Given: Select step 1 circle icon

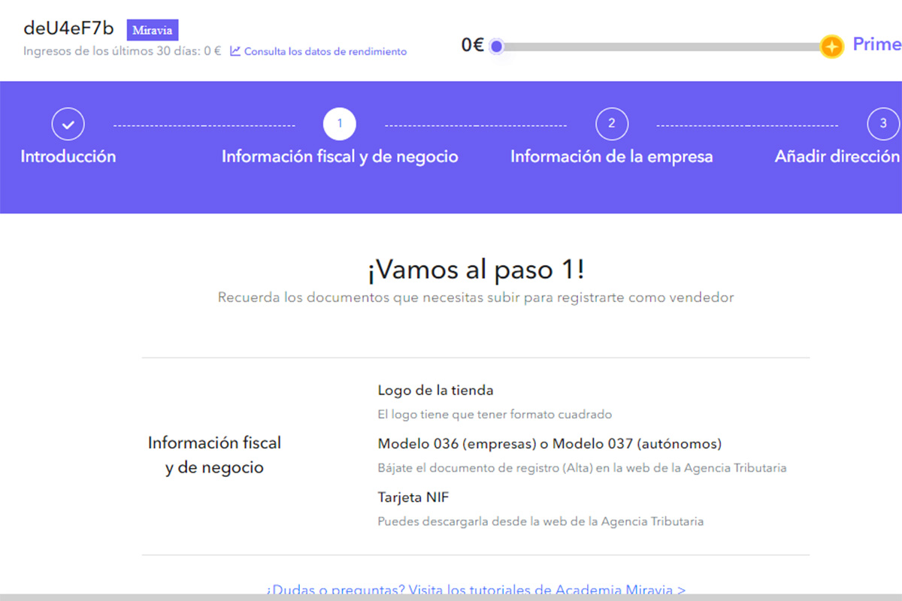Looking at the screenshot, I should (340, 124).
